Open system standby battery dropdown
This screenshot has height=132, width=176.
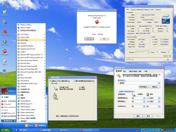[x=159, y=106]
